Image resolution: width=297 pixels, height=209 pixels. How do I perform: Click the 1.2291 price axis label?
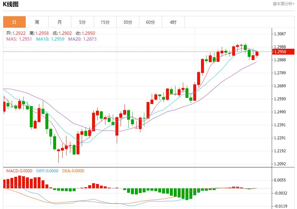click(280, 138)
